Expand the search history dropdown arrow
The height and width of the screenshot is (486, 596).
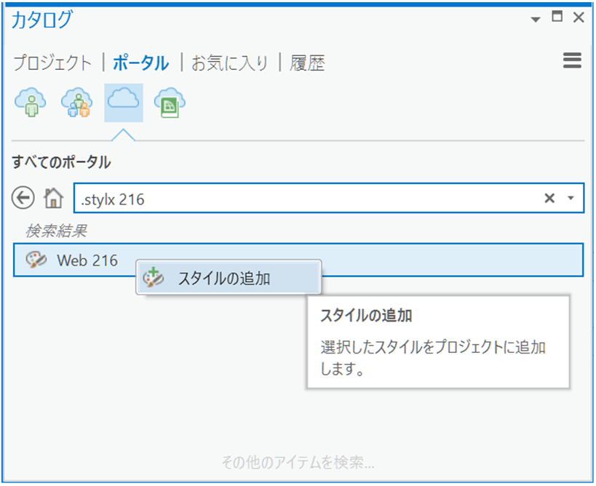click(571, 198)
